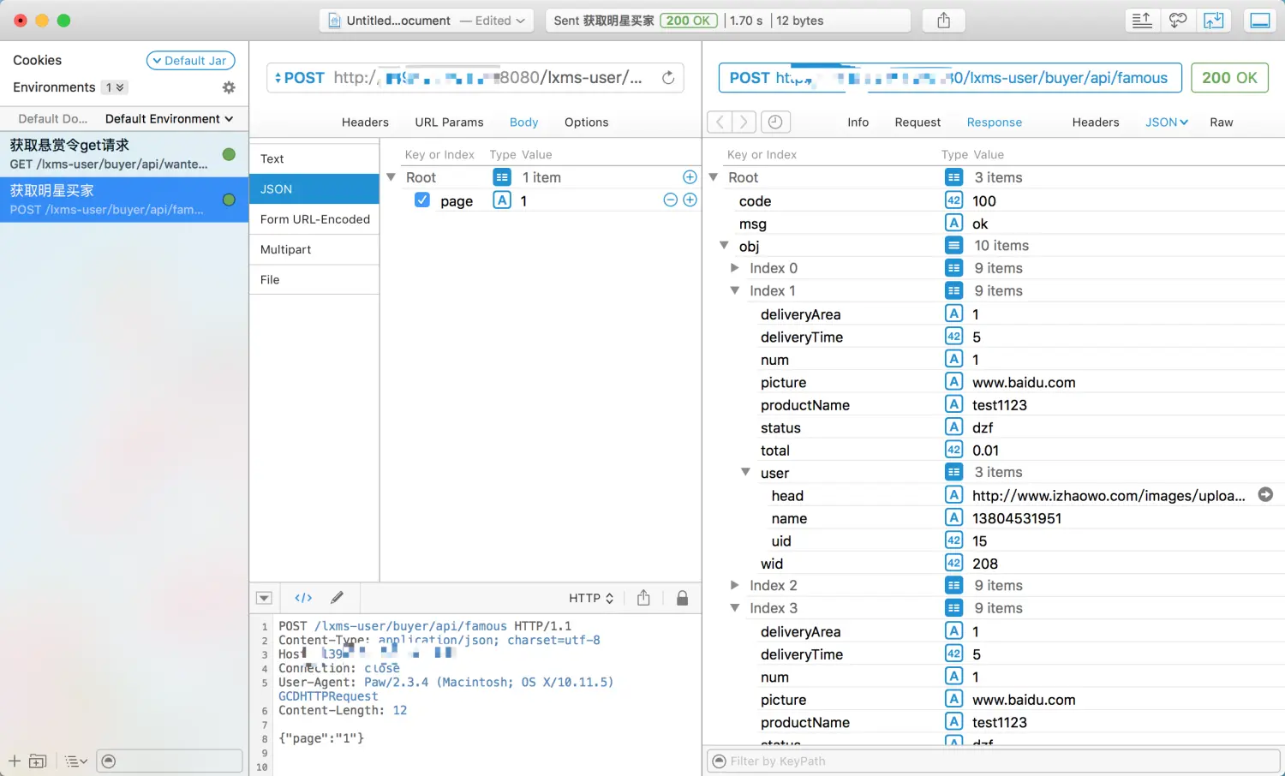Open the JSON response format dropdown
The width and height of the screenshot is (1285, 776).
tap(1167, 122)
